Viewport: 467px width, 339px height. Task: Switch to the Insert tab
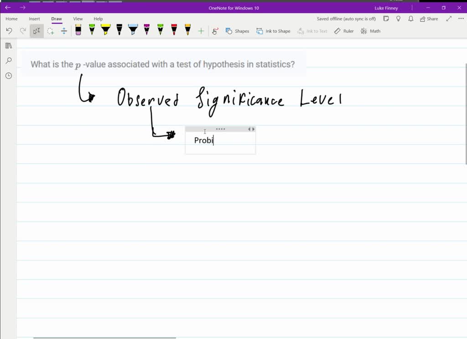[x=34, y=19]
